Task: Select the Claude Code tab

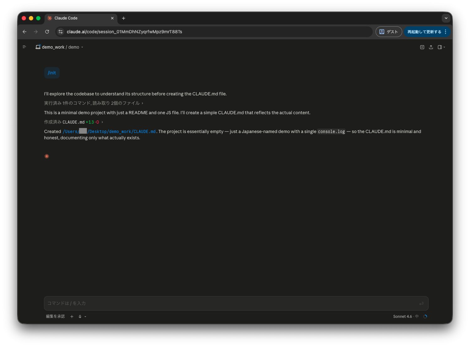Action: tap(81, 18)
